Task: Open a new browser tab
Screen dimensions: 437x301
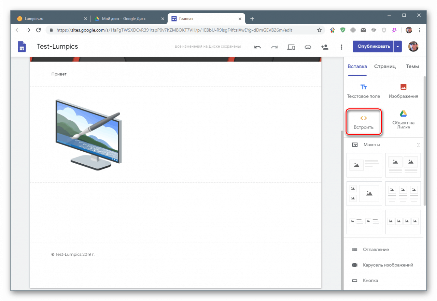Action: coord(252,19)
